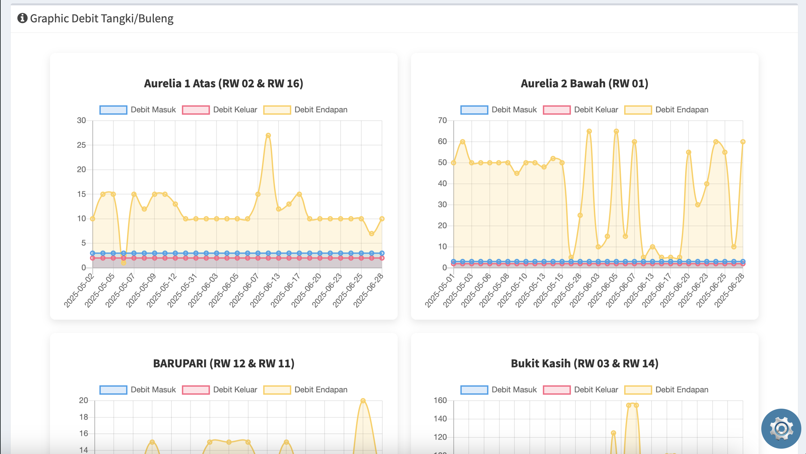806x454 pixels.
Task: Hide Debit Keluar series in Aurelia 2 Bawah chart
Action: (580, 110)
